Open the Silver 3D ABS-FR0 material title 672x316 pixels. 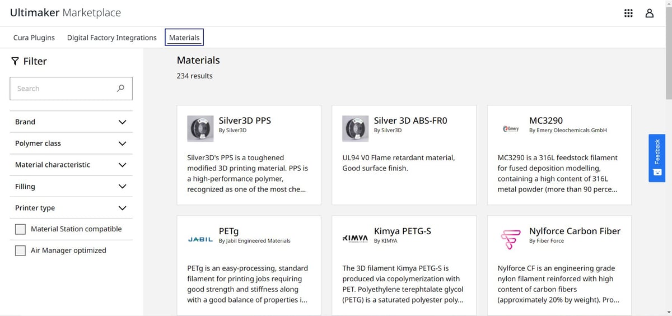410,120
